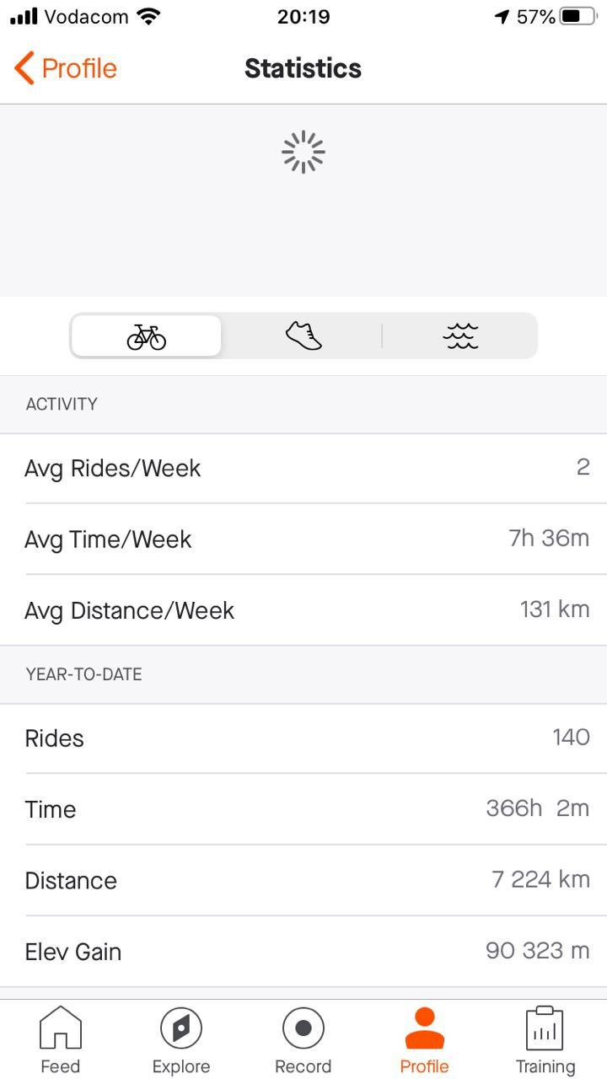Select the cycling bike segment
The height and width of the screenshot is (1079, 607).
[x=147, y=336]
